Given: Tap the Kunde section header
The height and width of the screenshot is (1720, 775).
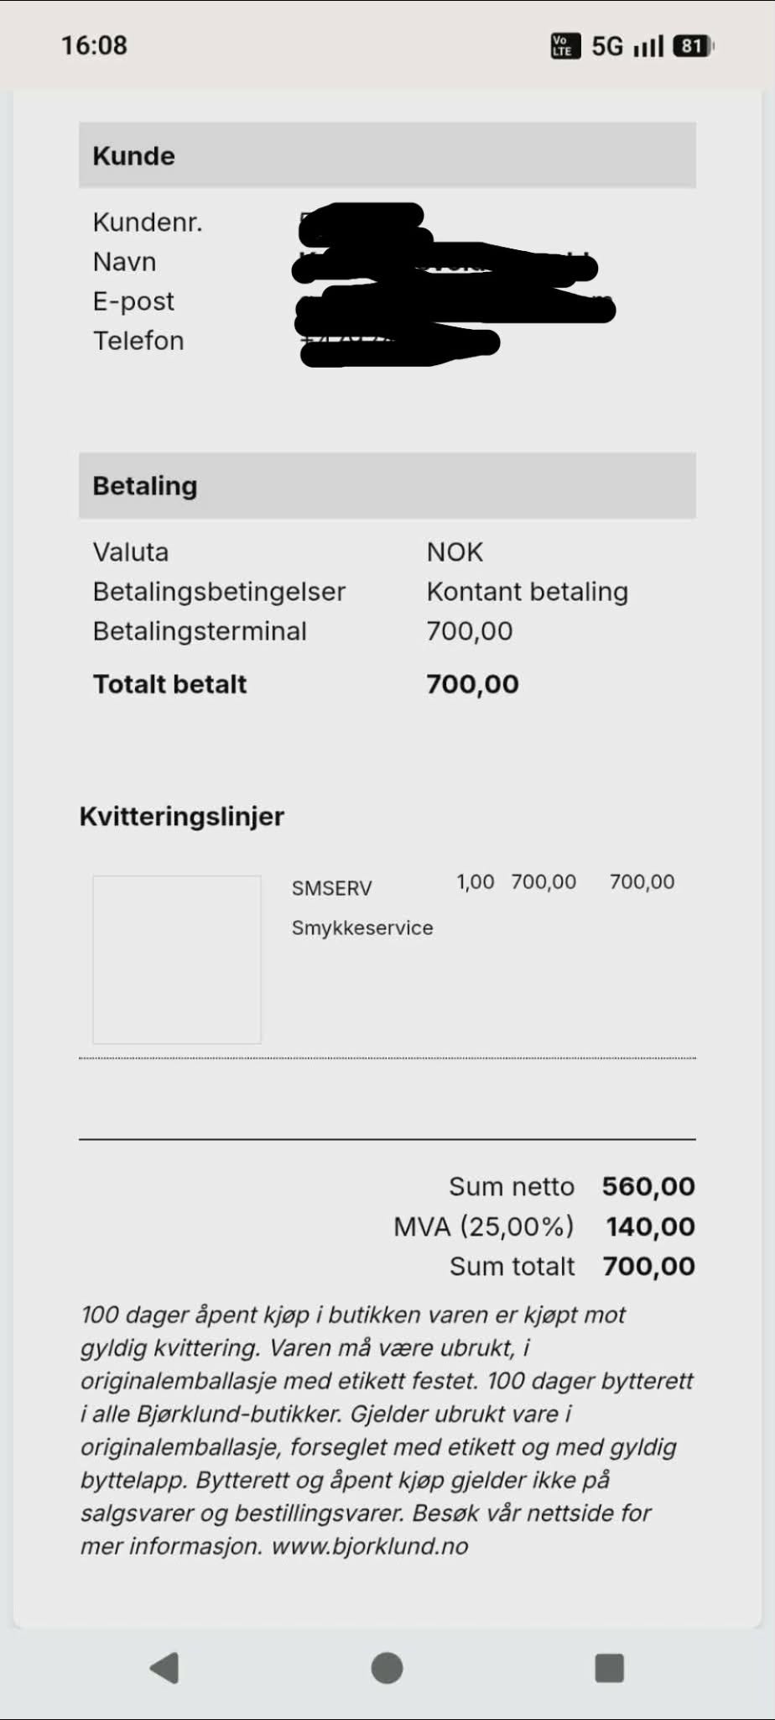Looking at the screenshot, I should pos(387,155).
